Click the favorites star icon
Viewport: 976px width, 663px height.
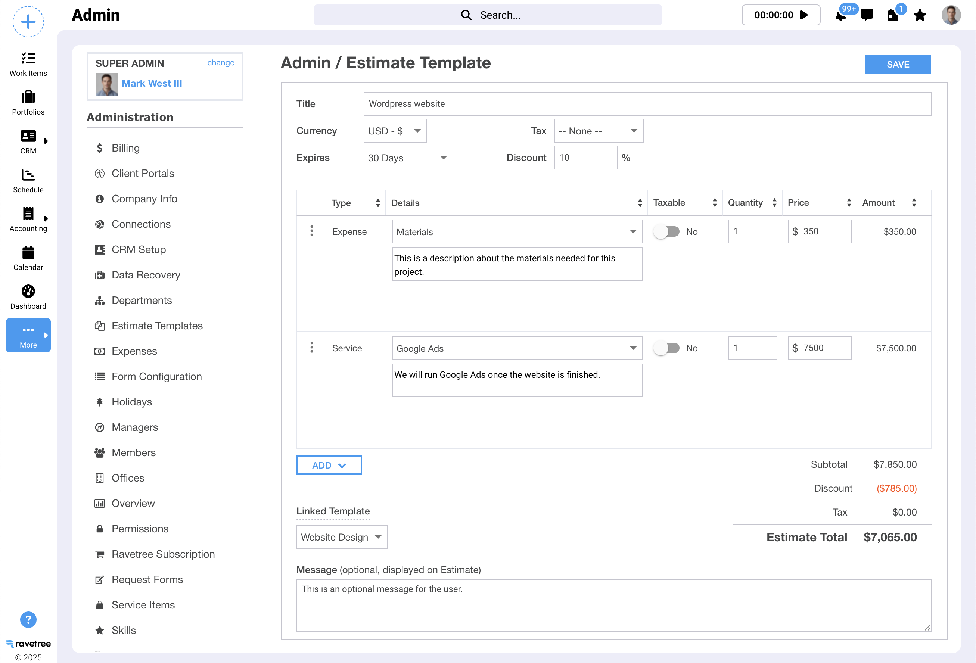[920, 16]
